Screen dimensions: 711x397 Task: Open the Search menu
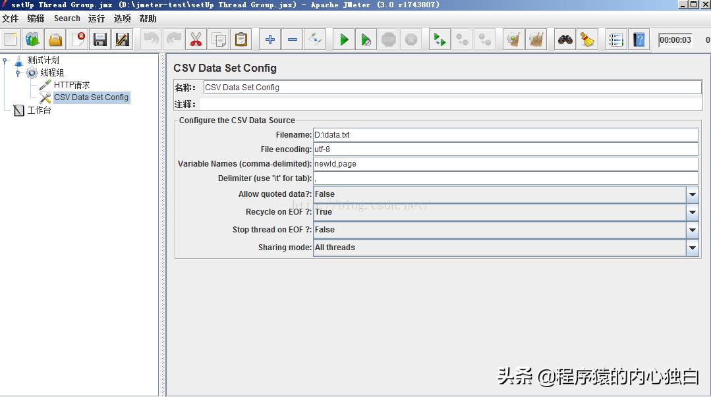click(x=67, y=18)
